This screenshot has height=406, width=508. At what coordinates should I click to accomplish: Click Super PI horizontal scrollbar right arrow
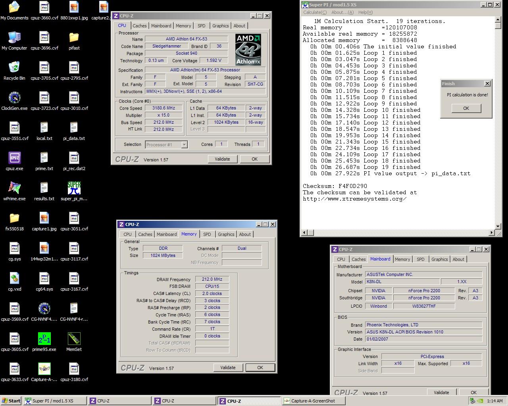(492, 233)
